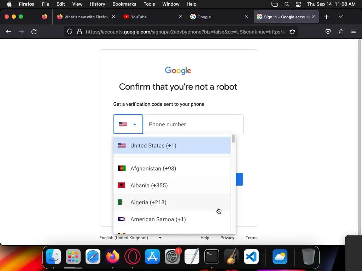362x271 pixels.
Task: Open Visual Studio Code from the dock
Action: tap(251, 257)
